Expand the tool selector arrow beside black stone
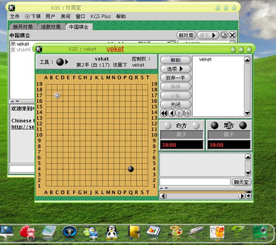Screen dimensions: 276x245 coord(67,62)
